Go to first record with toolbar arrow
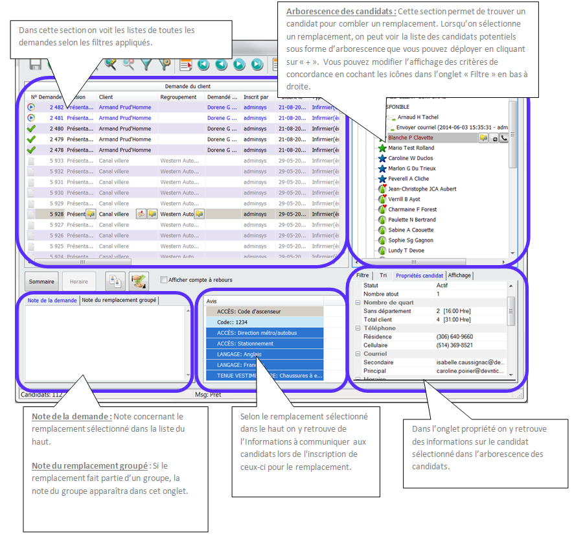The height and width of the screenshot is (538, 585). (203, 64)
